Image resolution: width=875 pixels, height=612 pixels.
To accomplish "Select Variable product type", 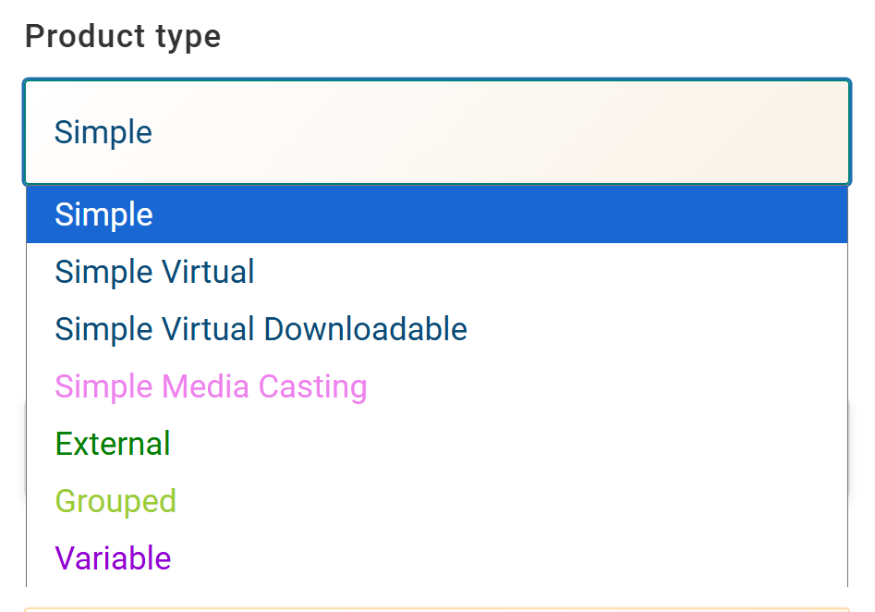I will [x=113, y=558].
